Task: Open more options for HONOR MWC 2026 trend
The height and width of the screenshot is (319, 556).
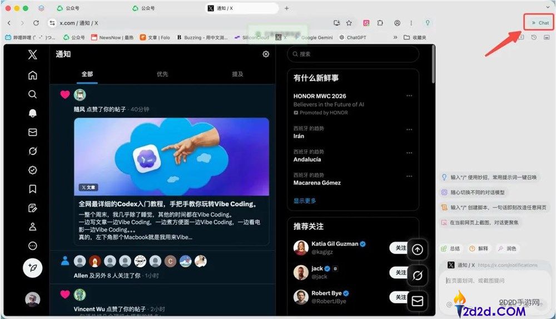Action: 409,96
